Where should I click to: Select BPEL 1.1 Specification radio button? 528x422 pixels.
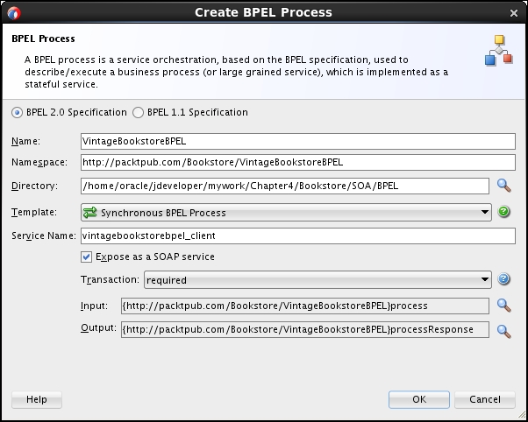(x=138, y=113)
